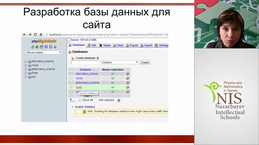259x145 pixels.
Task: Sort by the Database column header
Action: click(85, 70)
